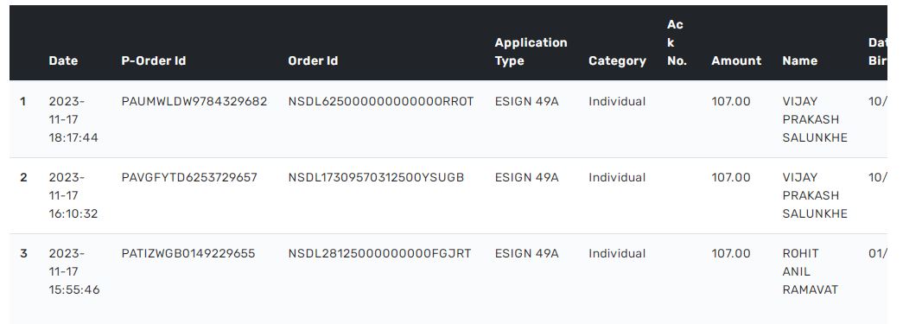Viewport: 903px width, 324px height.
Task: Click the Ack No. column header
Action: pyautogui.click(x=677, y=42)
